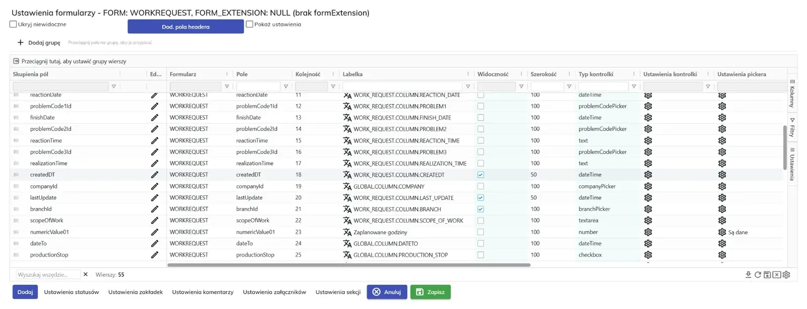
Task: Click the Dodaj grupę button
Action: coord(39,42)
